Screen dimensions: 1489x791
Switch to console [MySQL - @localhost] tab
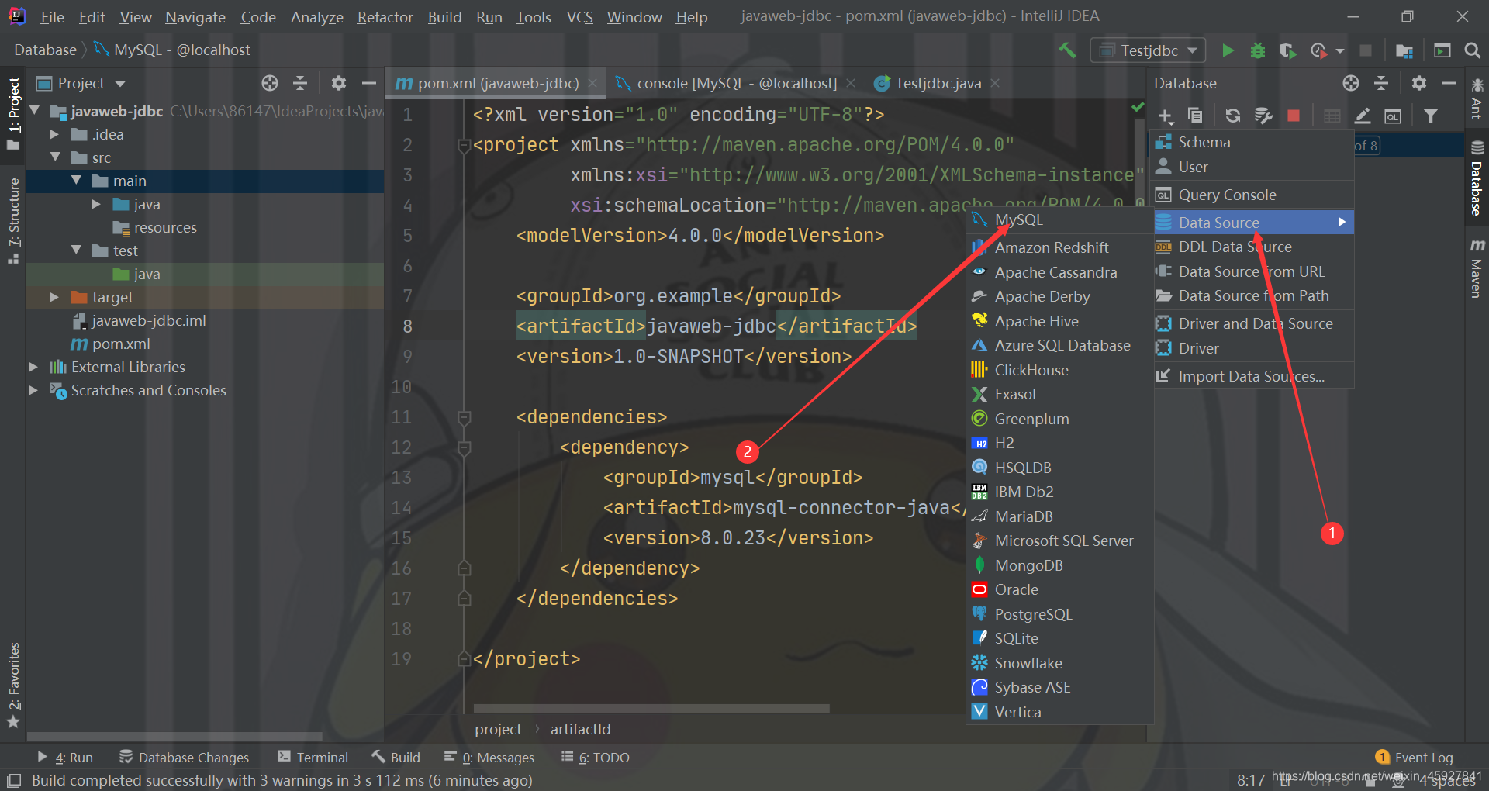tap(736, 83)
